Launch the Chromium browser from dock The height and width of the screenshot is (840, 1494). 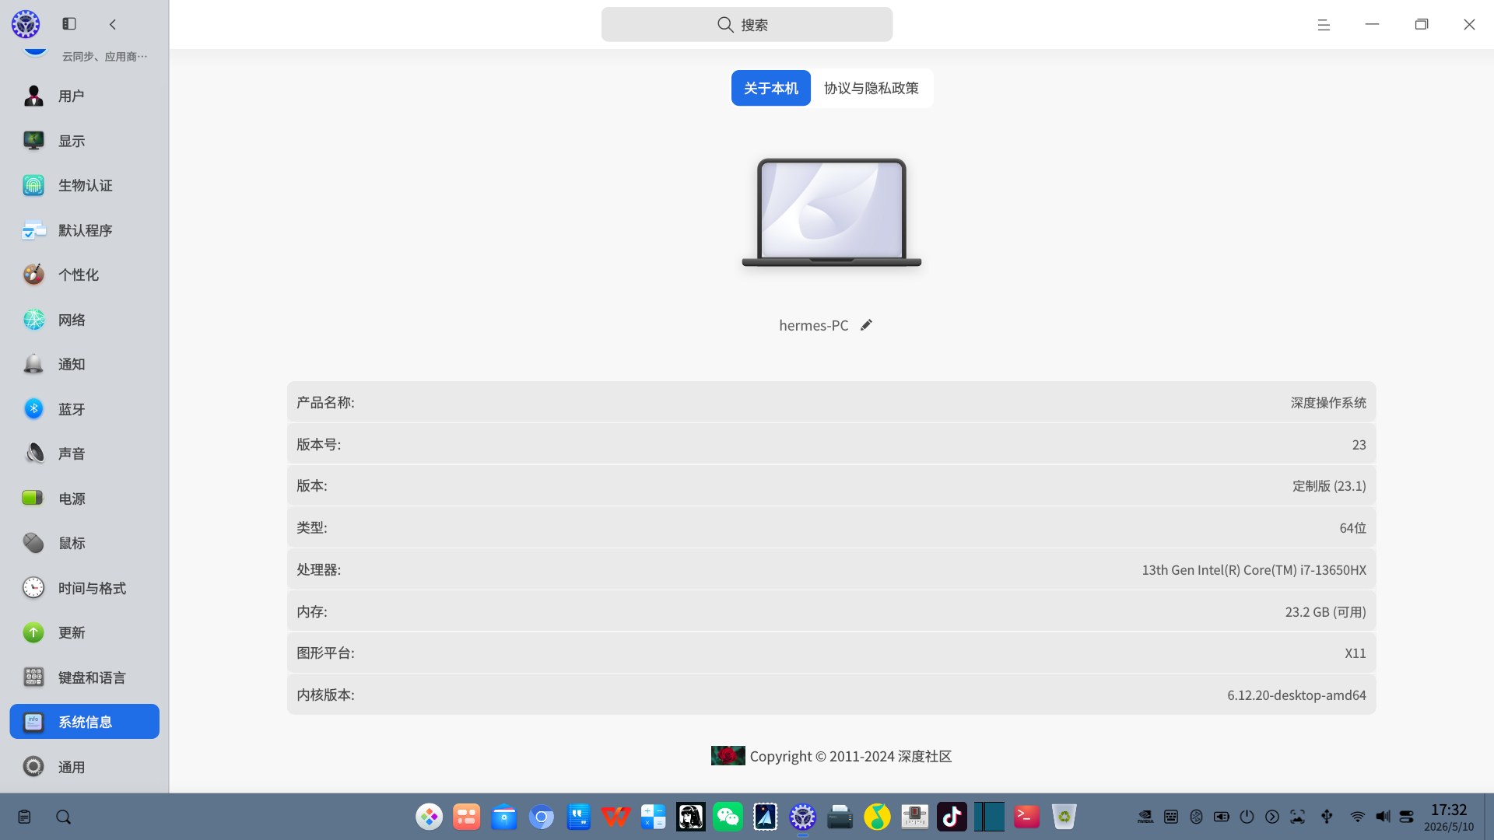(542, 817)
